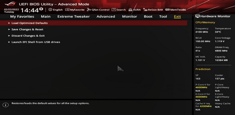Open date and time settings gear

41,9
